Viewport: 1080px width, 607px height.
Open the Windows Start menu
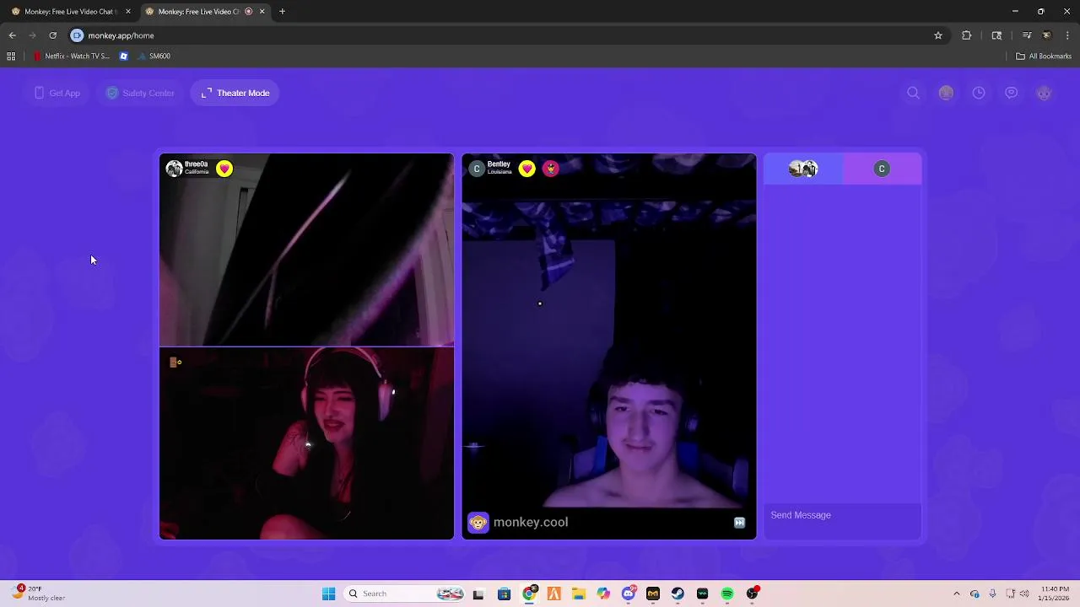pos(328,594)
